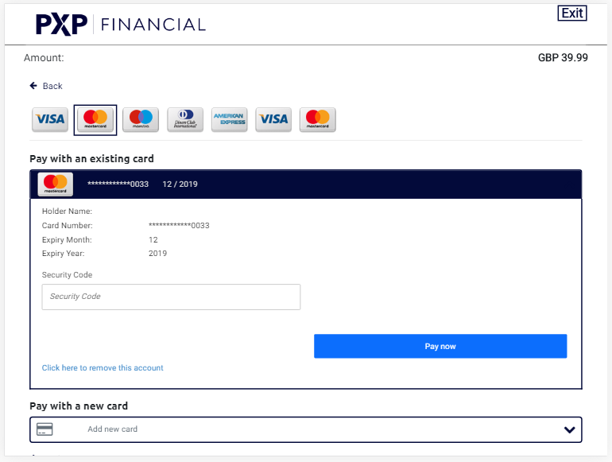Viewport: 612px width, 462px height.
Task: Choose the American Express icon
Action: 230,119
